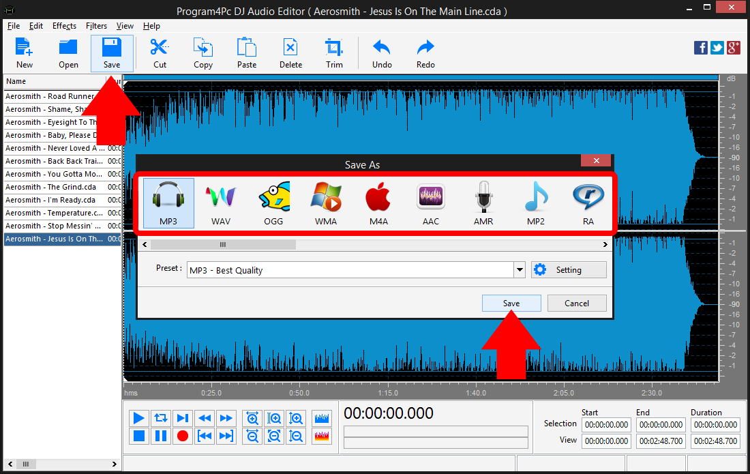Open the Preset dropdown list

(519, 269)
